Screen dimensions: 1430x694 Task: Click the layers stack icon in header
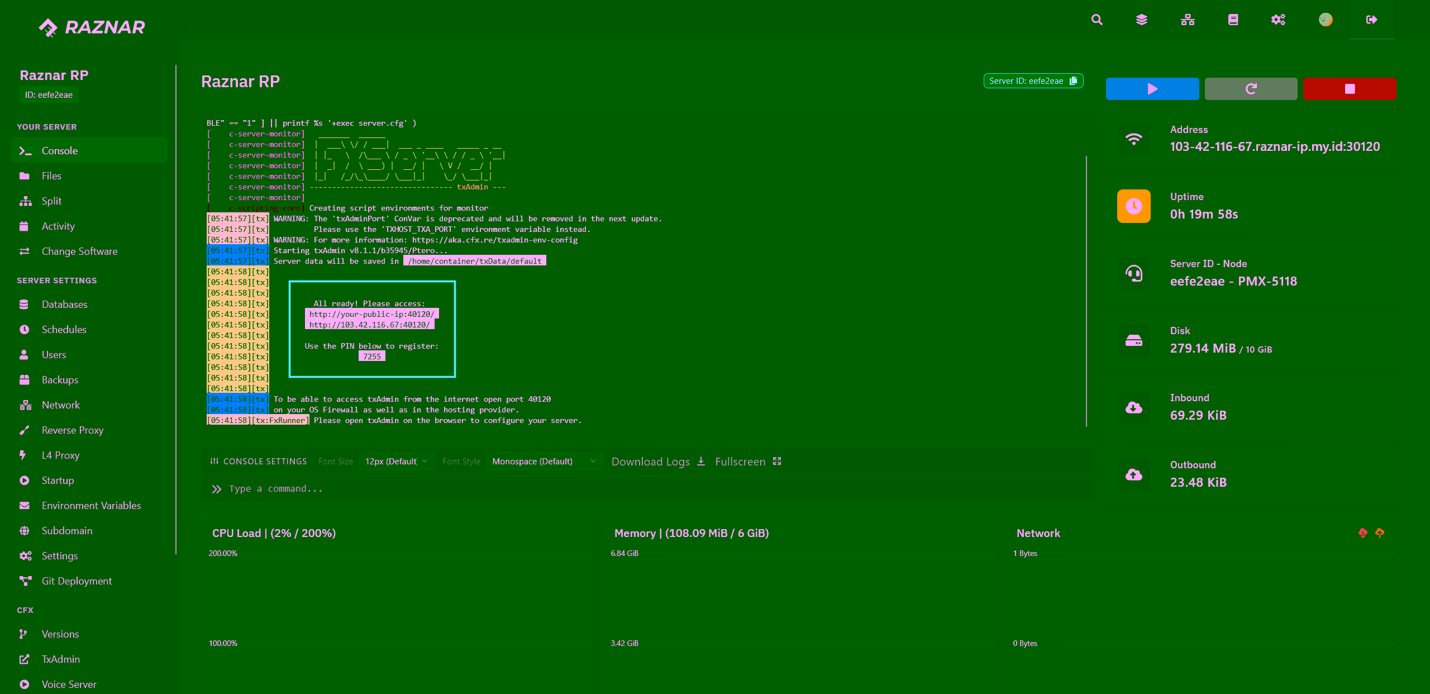pyautogui.click(x=1142, y=20)
